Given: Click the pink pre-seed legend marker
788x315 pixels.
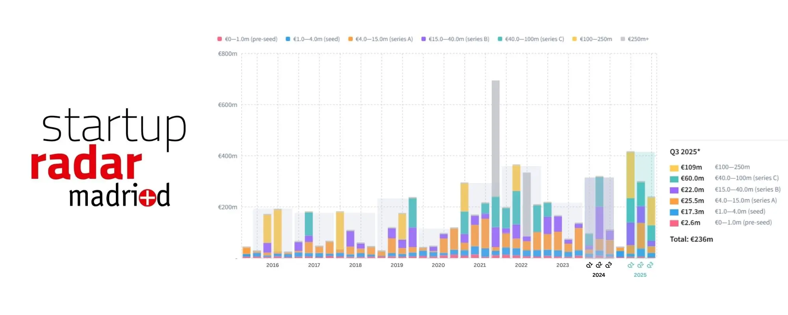Looking at the screenshot, I should (219, 39).
